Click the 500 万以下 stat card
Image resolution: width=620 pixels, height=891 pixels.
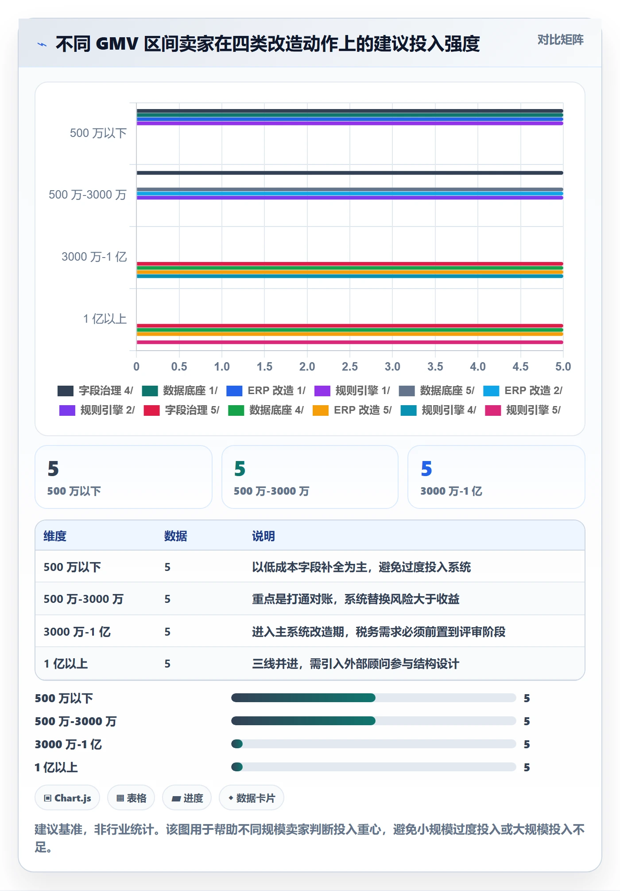click(124, 477)
